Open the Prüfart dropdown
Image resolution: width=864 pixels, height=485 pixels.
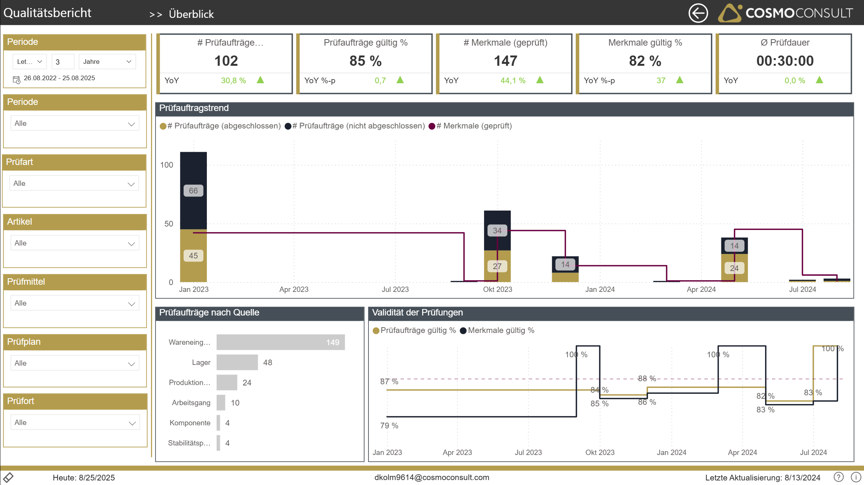tap(74, 184)
